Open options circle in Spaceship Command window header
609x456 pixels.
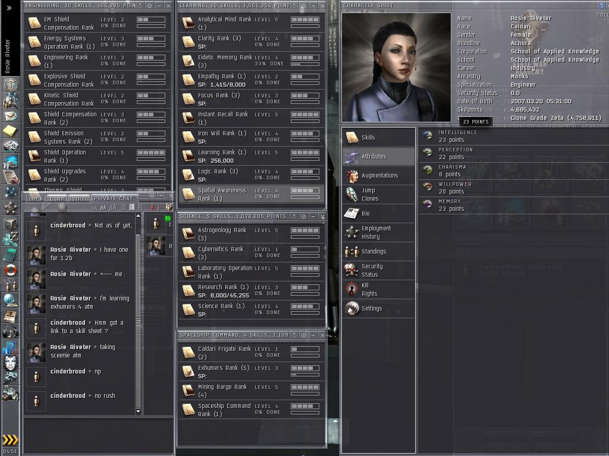point(304,335)
